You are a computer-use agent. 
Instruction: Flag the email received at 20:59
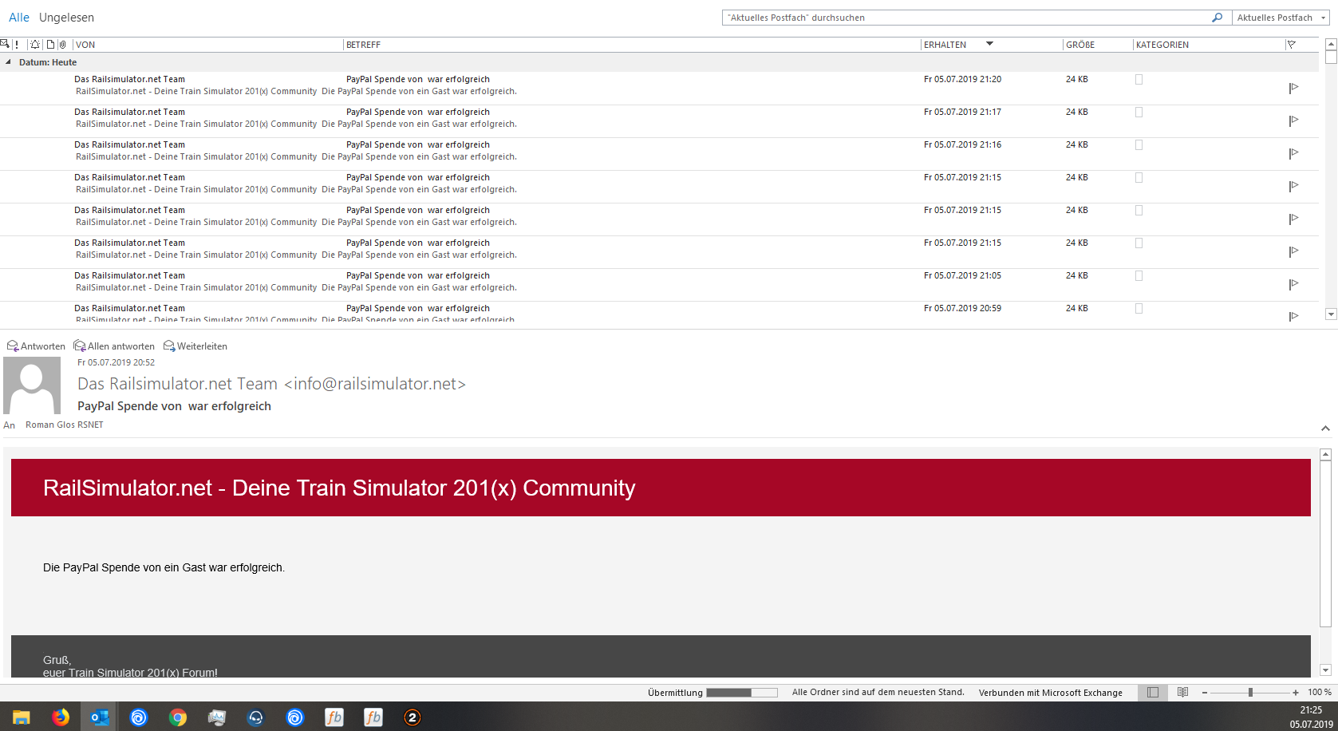[x=1293, y=316]
